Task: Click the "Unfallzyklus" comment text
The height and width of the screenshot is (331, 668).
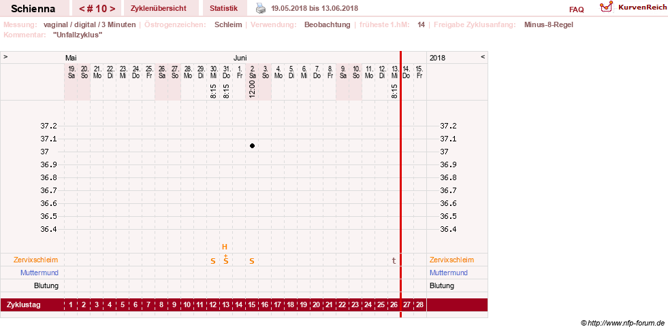Action: [78, 35]
